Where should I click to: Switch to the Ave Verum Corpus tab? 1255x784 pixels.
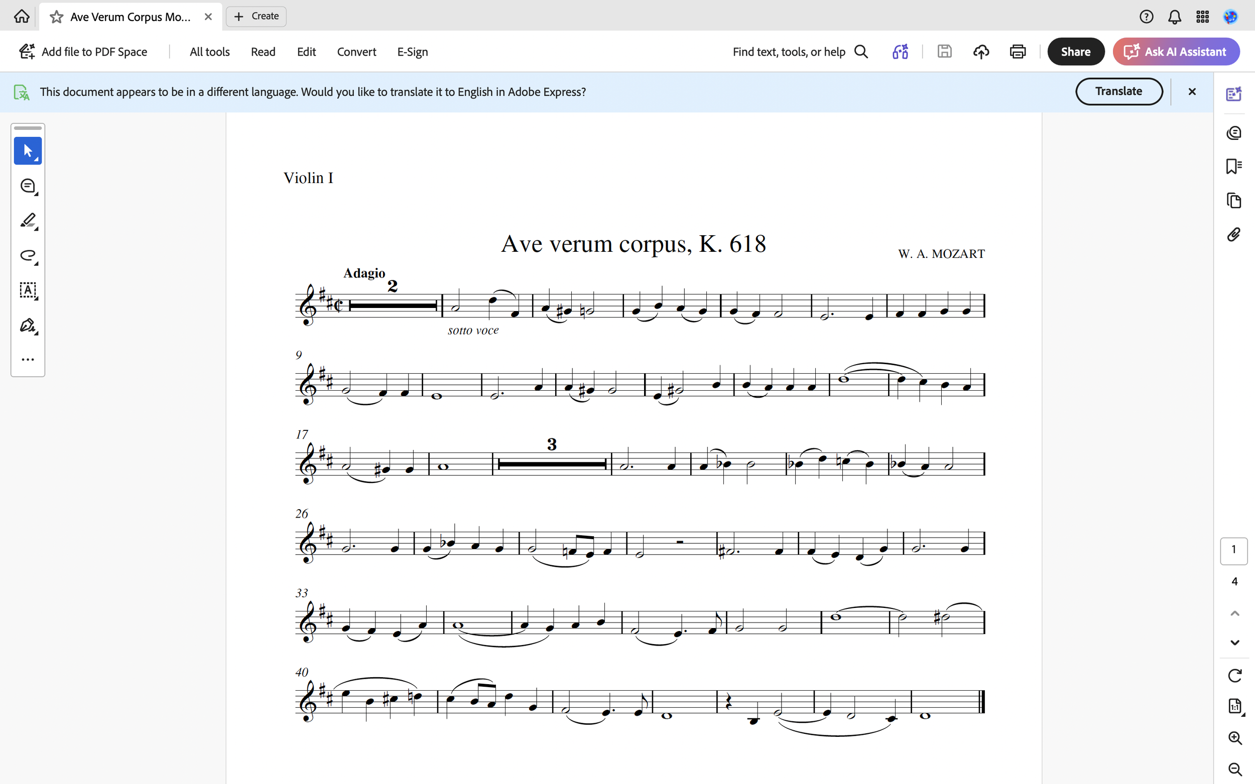[x=130, y=17]
